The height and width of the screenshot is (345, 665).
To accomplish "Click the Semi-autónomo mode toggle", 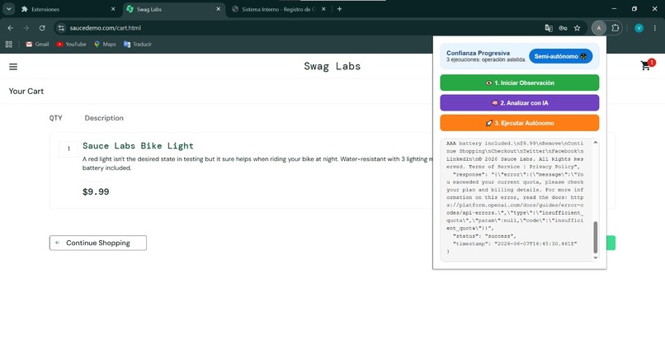I will 560,56.
